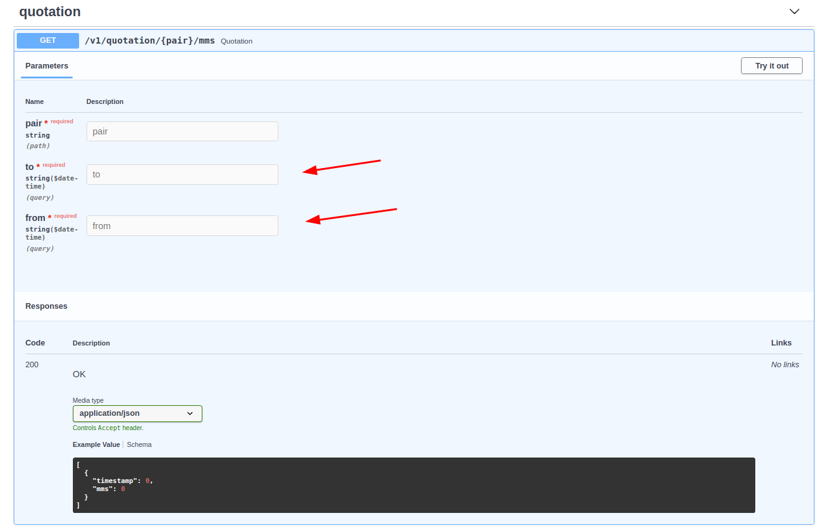
Task: Click the 200 response code
Action: tap(32, 365)
